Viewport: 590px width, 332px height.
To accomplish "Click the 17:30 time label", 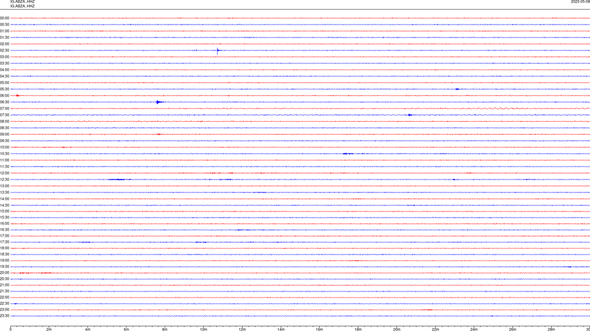I will [4, 242].
